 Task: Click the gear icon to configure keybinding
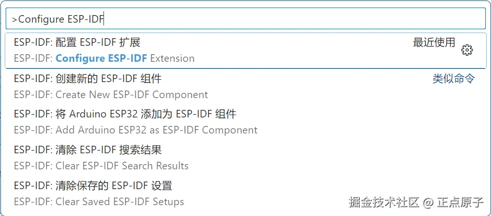[467, 50]
